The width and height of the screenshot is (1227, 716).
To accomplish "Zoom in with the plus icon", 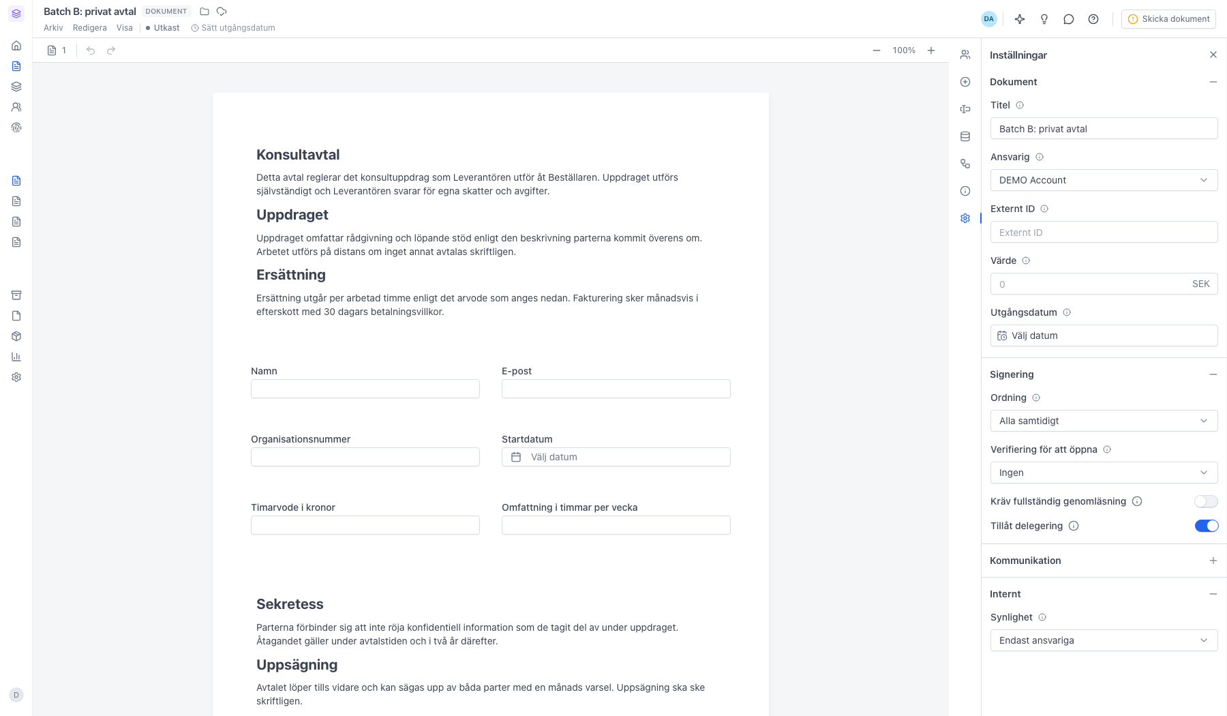I will pyautogui.click(x=931, y=50).
